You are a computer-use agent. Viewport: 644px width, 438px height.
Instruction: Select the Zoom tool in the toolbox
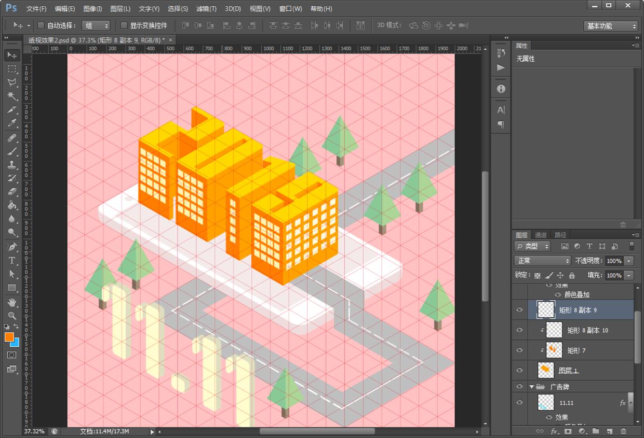pos(11,315)
